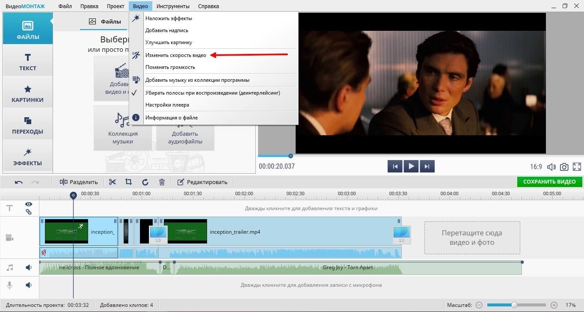Screen dimensions: 584x312
Task: Play the video preview
Action: pyautogui.click(x=411, y=166)
